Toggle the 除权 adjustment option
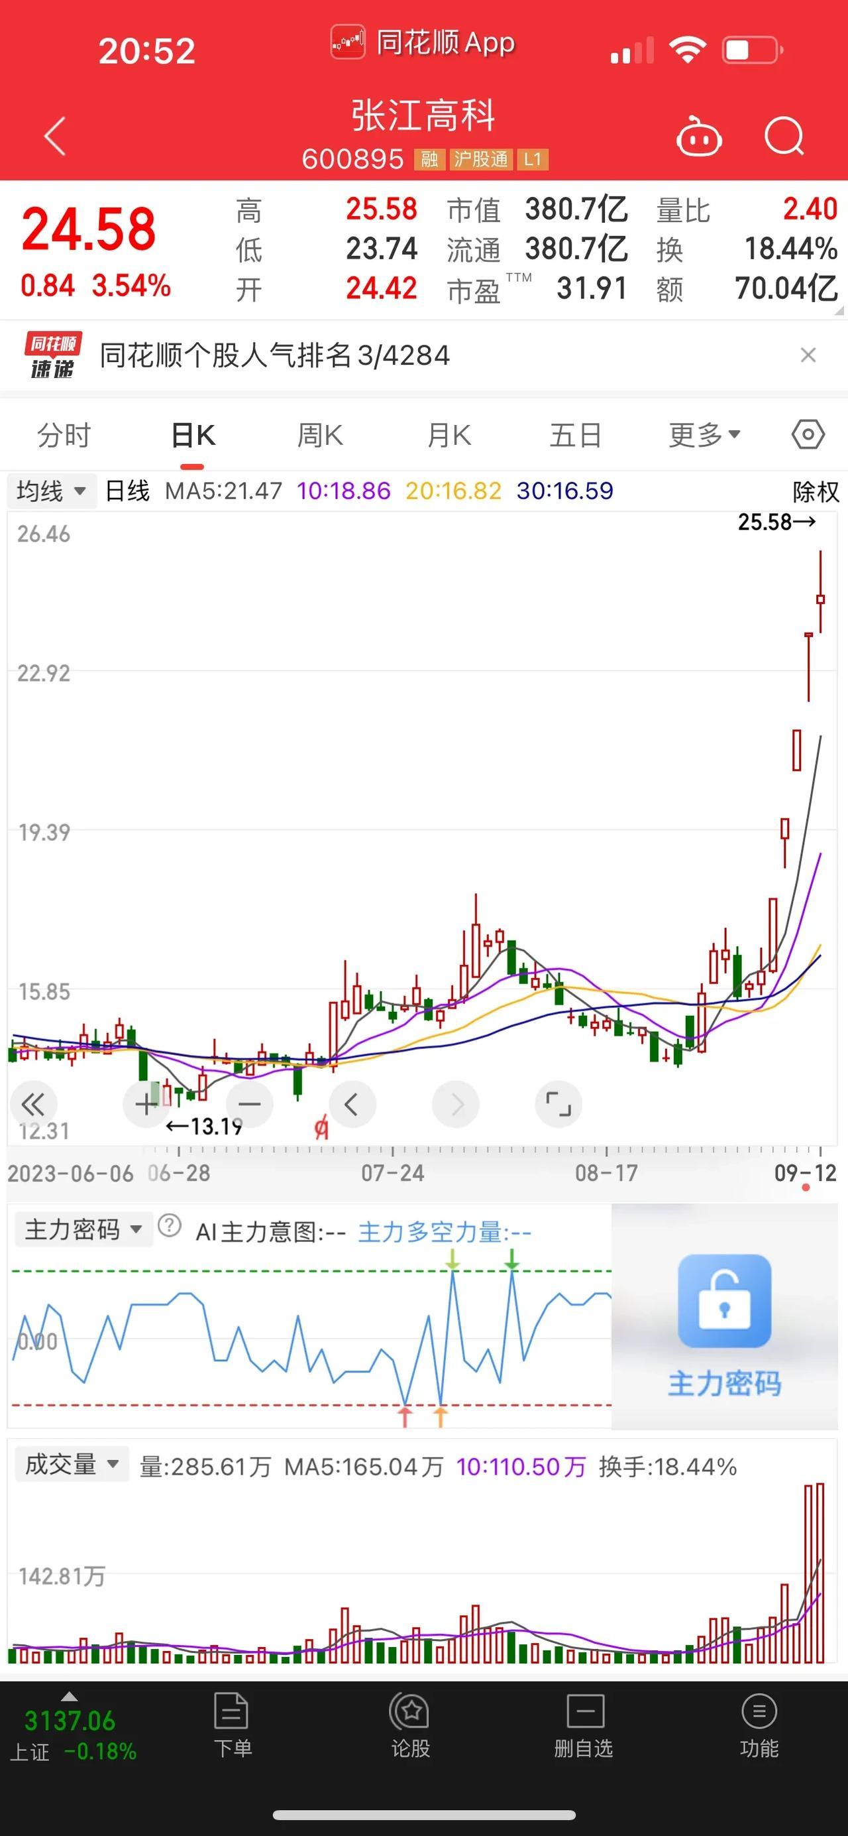Viewport: 848px width, 1836px height. [816, 492]
